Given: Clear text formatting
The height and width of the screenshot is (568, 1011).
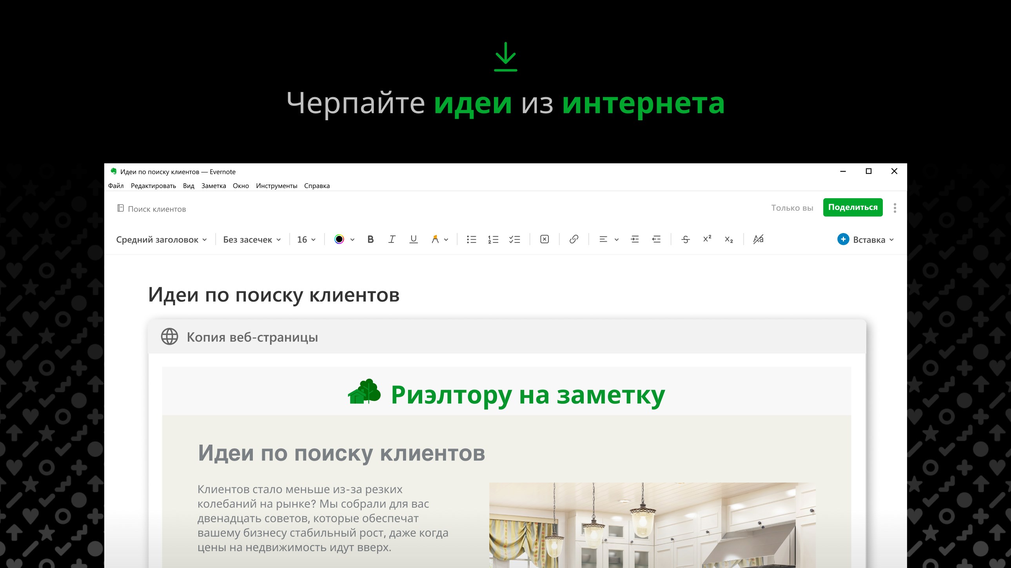Looking at the screenshot, I should point(758,239).
